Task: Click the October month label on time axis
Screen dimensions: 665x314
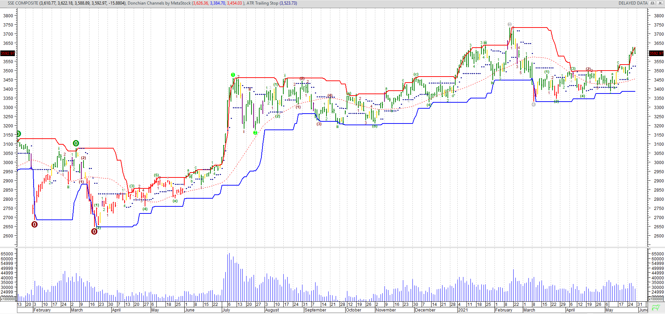Action: coord(354,310)
